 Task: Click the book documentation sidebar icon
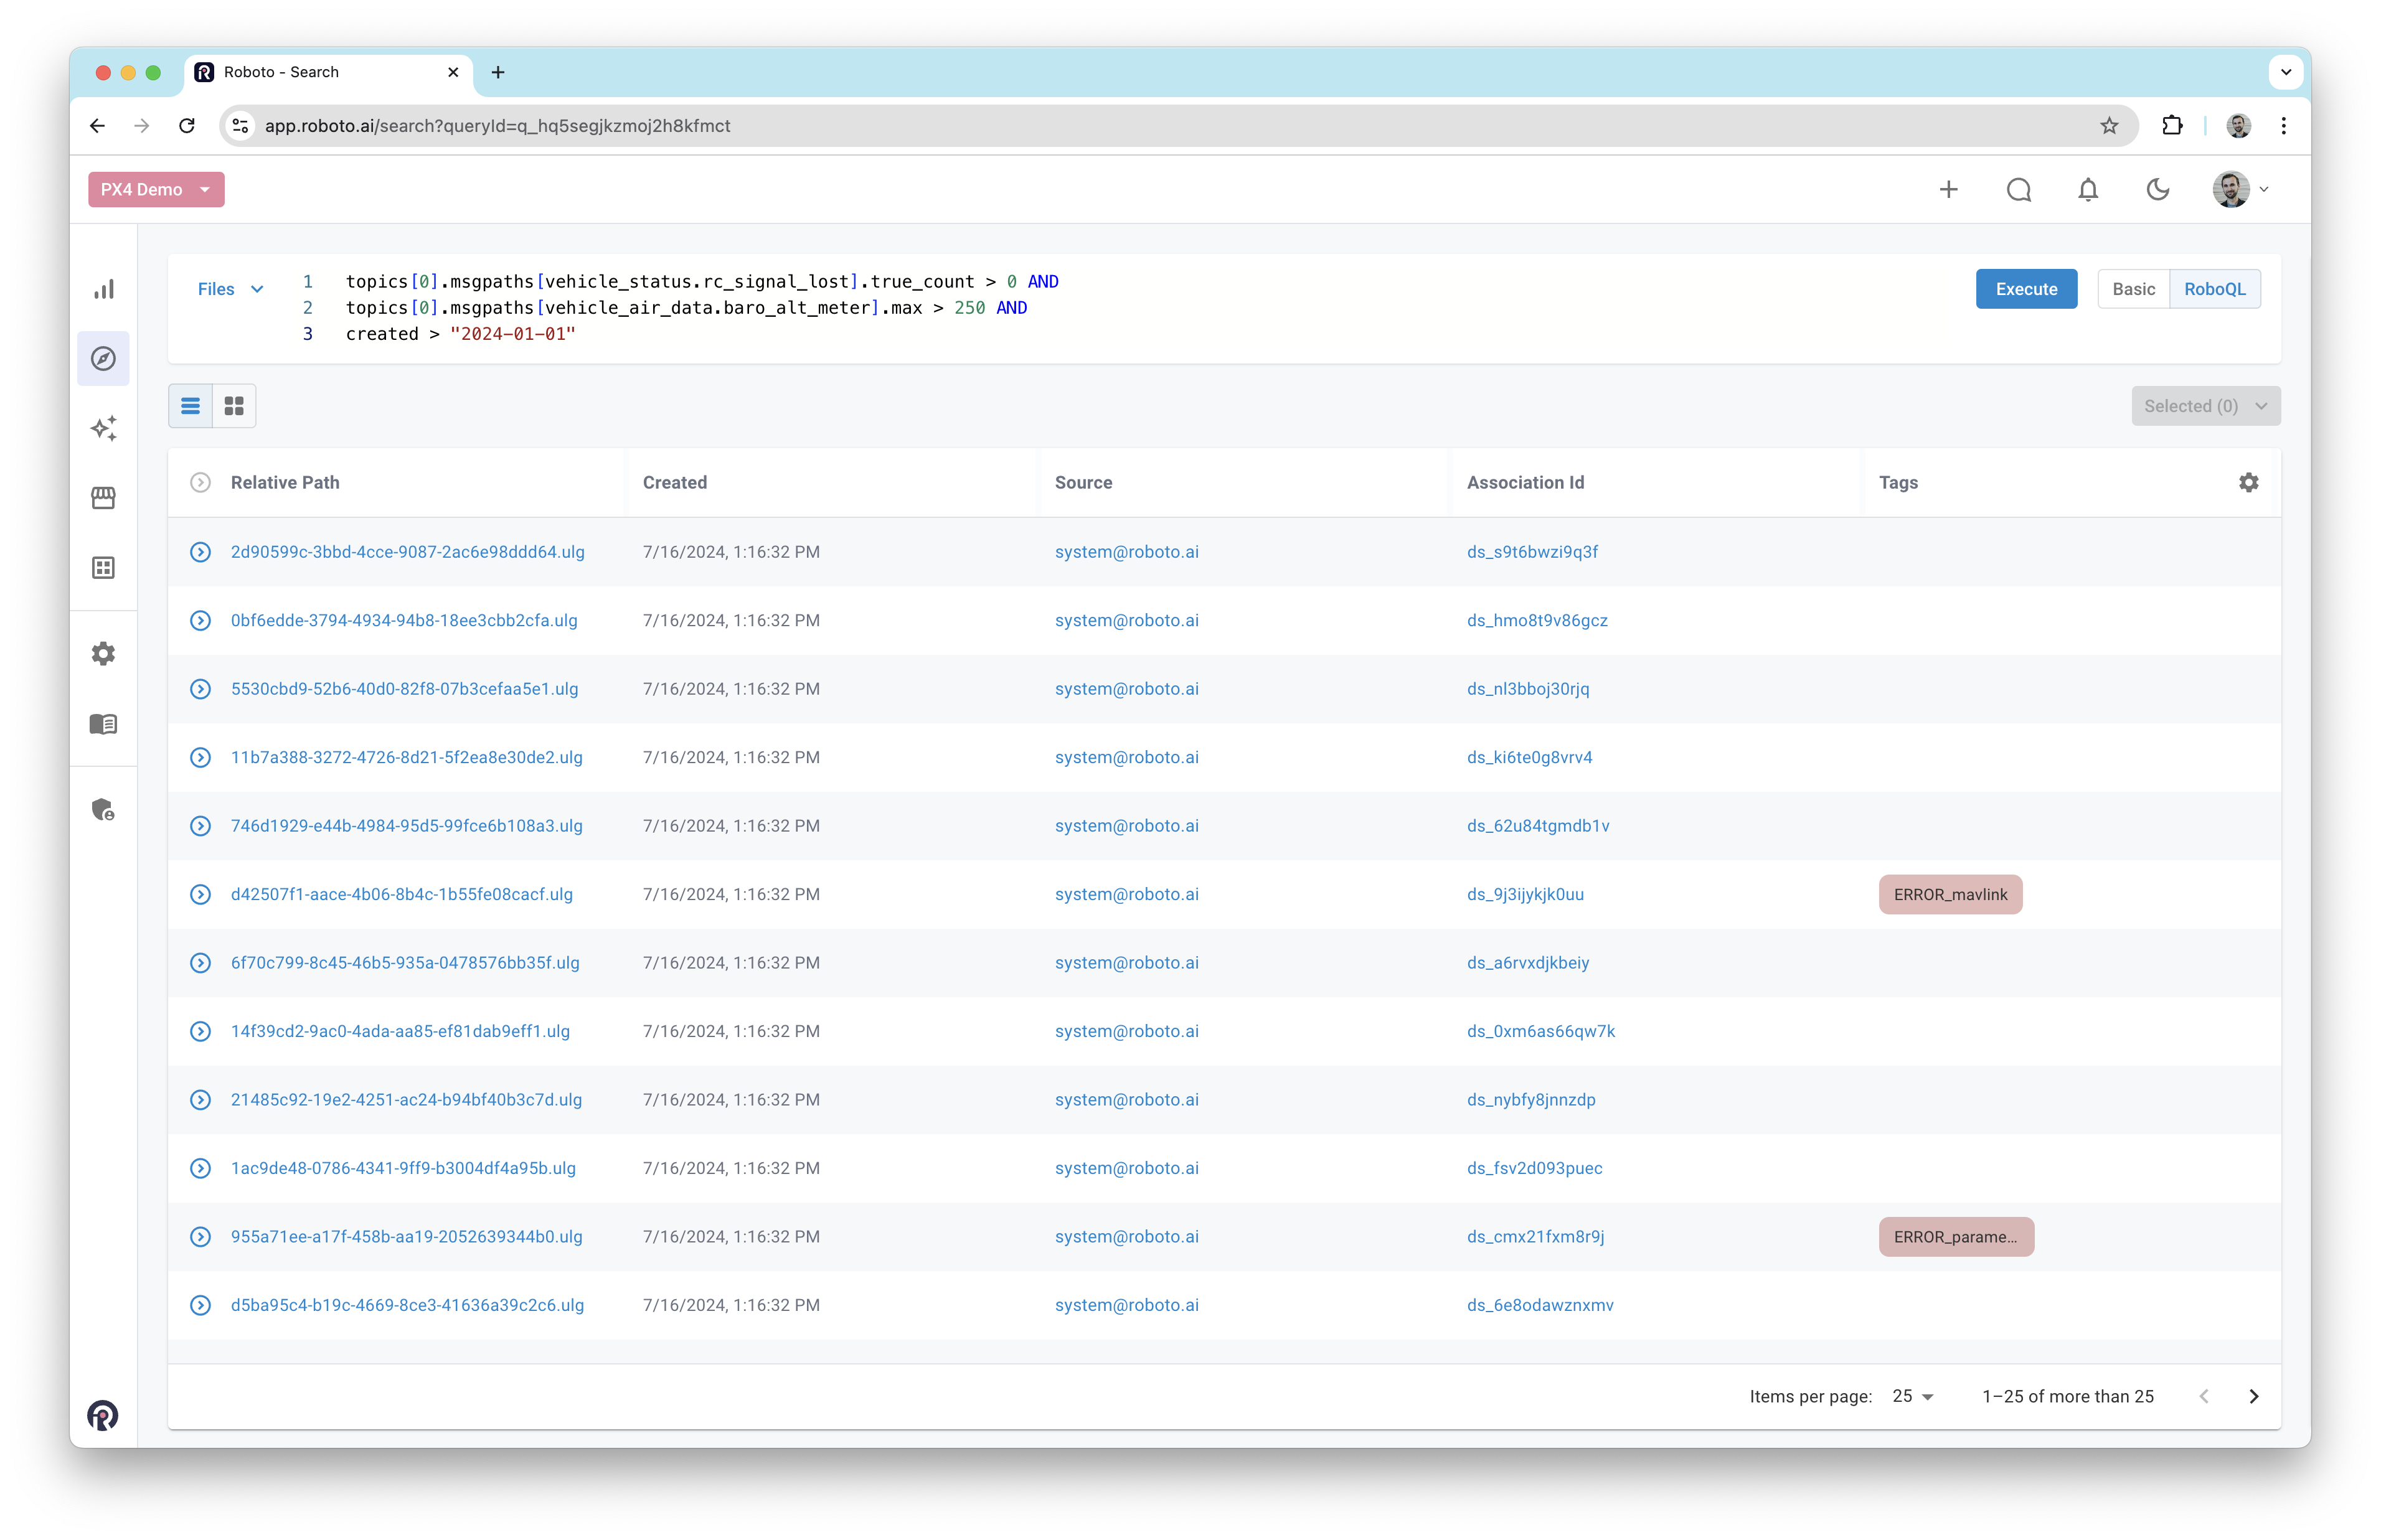pos(104,724)
